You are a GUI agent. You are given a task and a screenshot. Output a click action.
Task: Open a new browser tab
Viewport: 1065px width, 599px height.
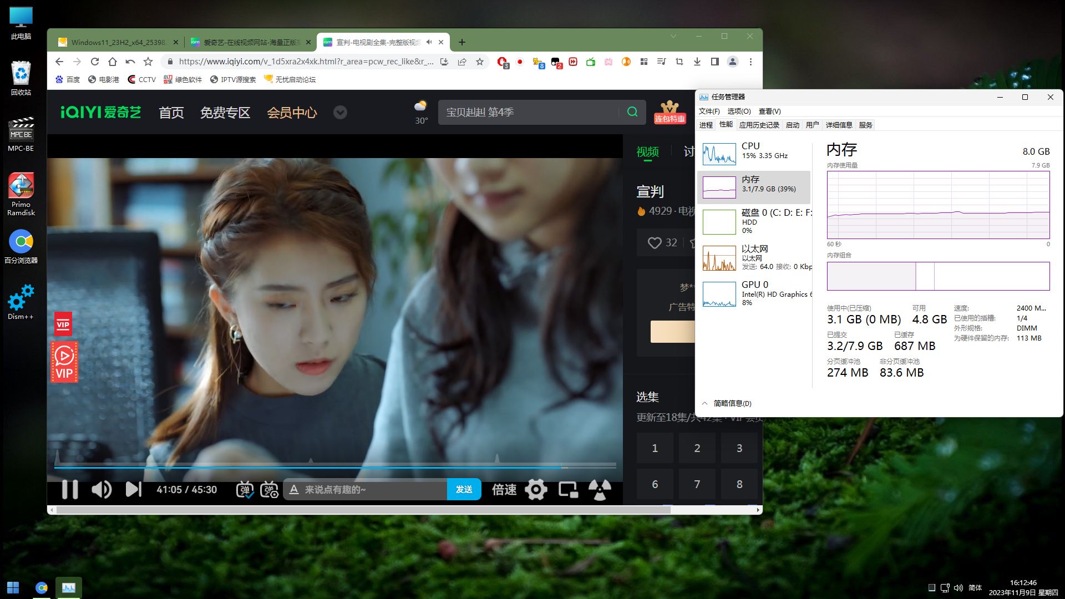(461, 42)
